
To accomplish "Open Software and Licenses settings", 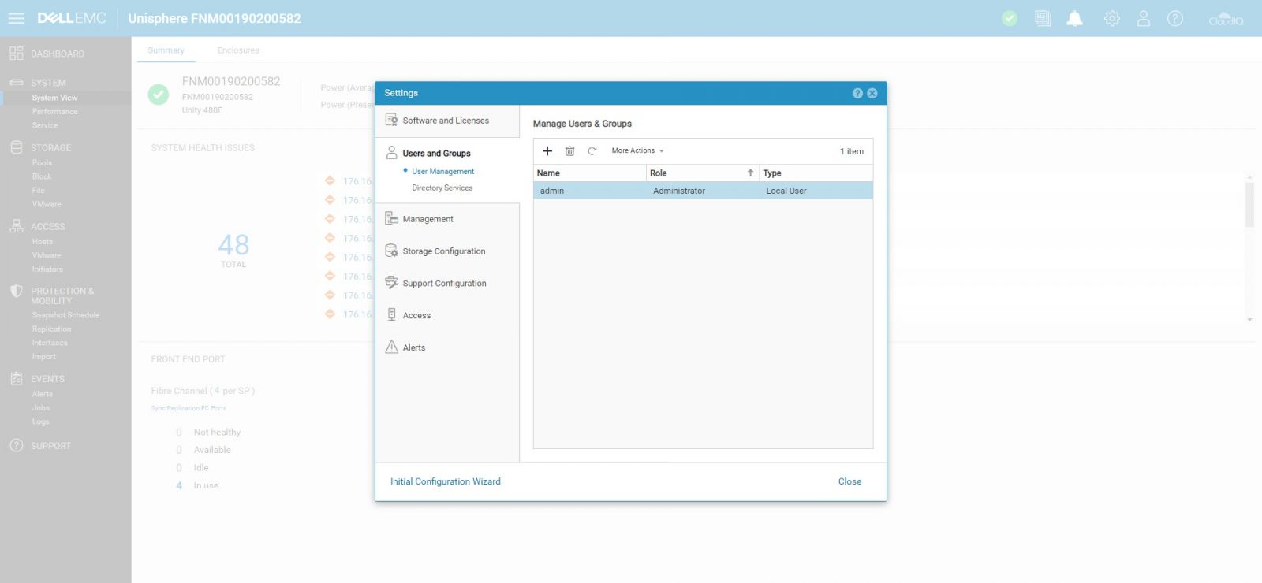I will [445, 121].
